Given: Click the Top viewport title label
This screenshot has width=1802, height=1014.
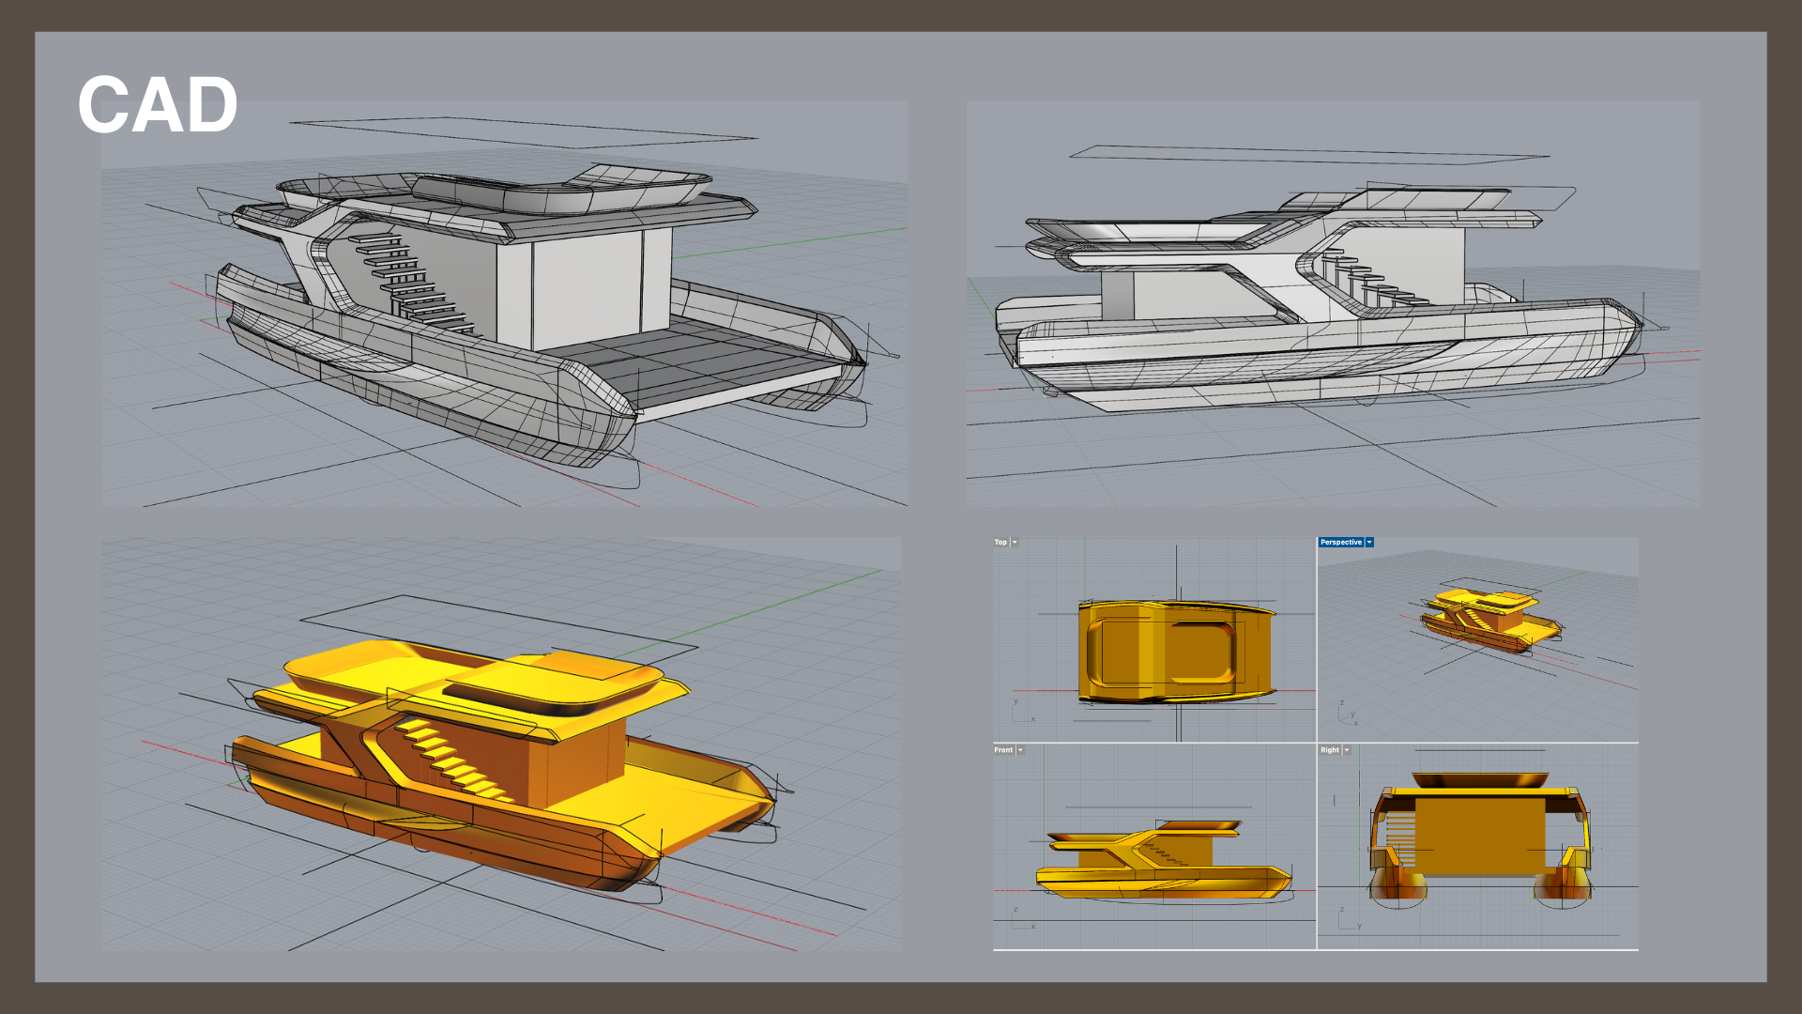Looking at the screenshot, I should point(1000,543).
